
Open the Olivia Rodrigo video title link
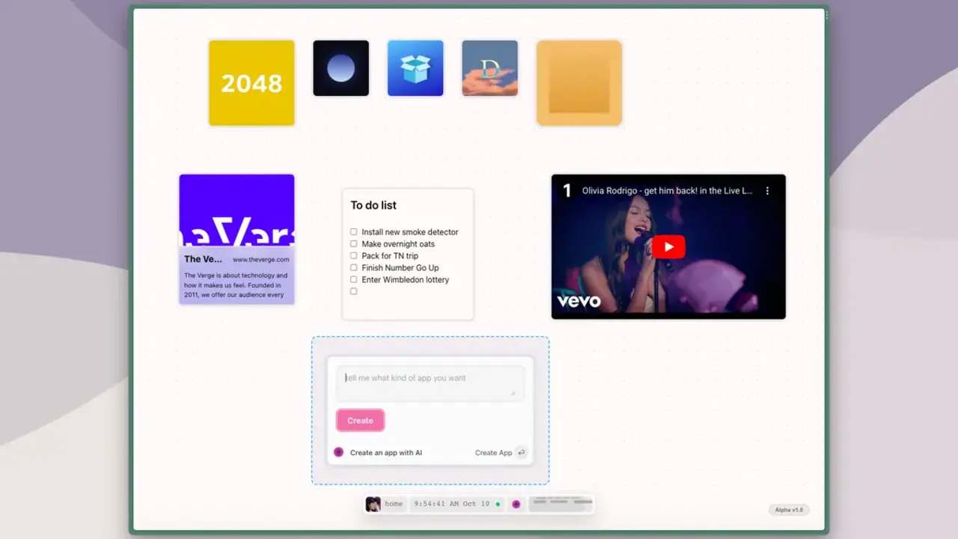tap(668, 191)
